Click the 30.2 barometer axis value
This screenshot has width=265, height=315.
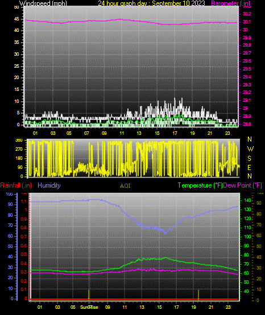247,14
